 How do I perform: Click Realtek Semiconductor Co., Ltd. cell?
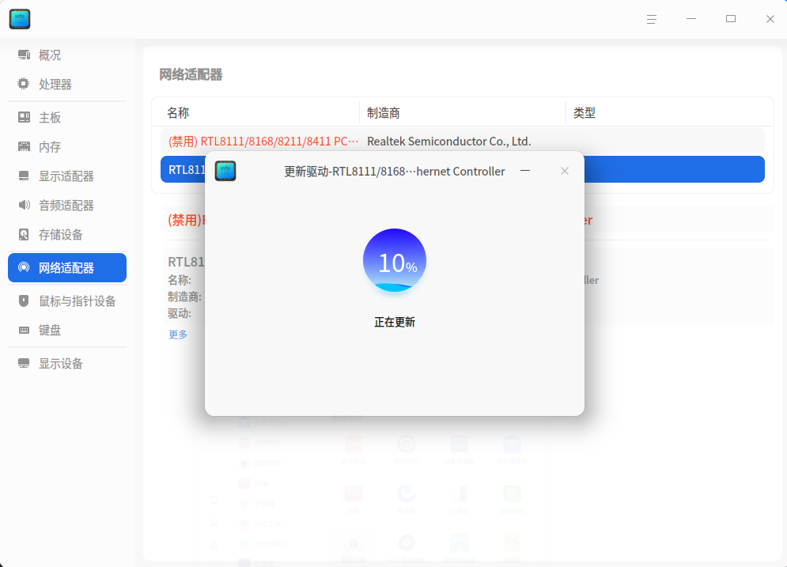coord(448,142)
